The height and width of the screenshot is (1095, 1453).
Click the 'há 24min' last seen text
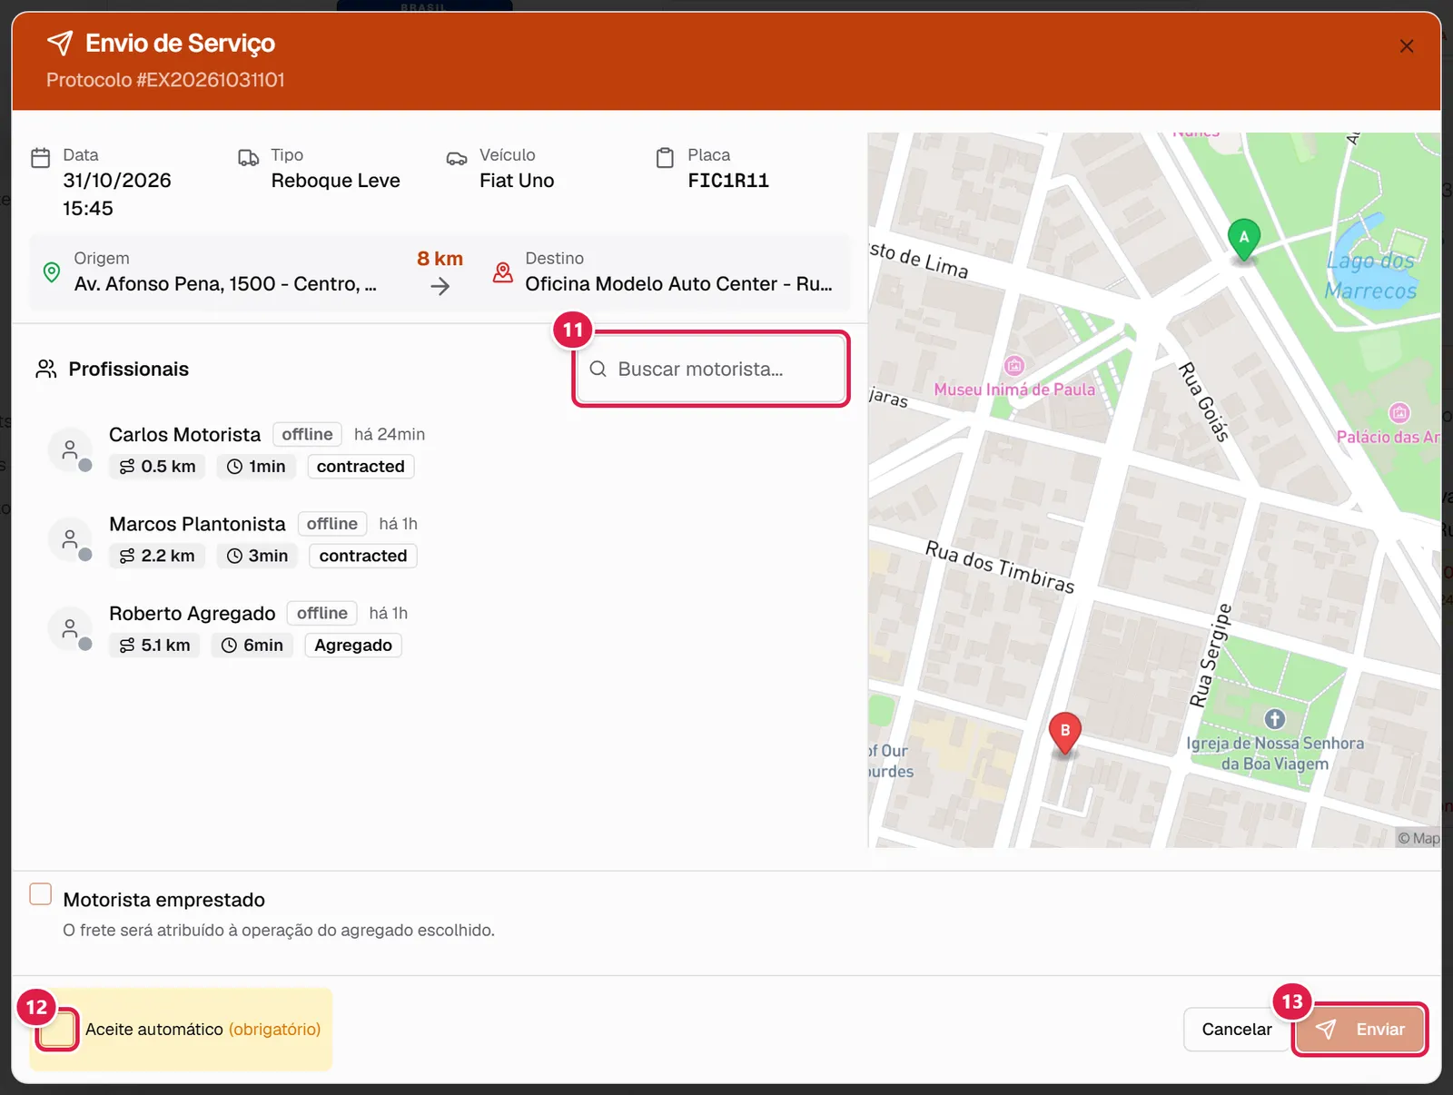point(390,434)
